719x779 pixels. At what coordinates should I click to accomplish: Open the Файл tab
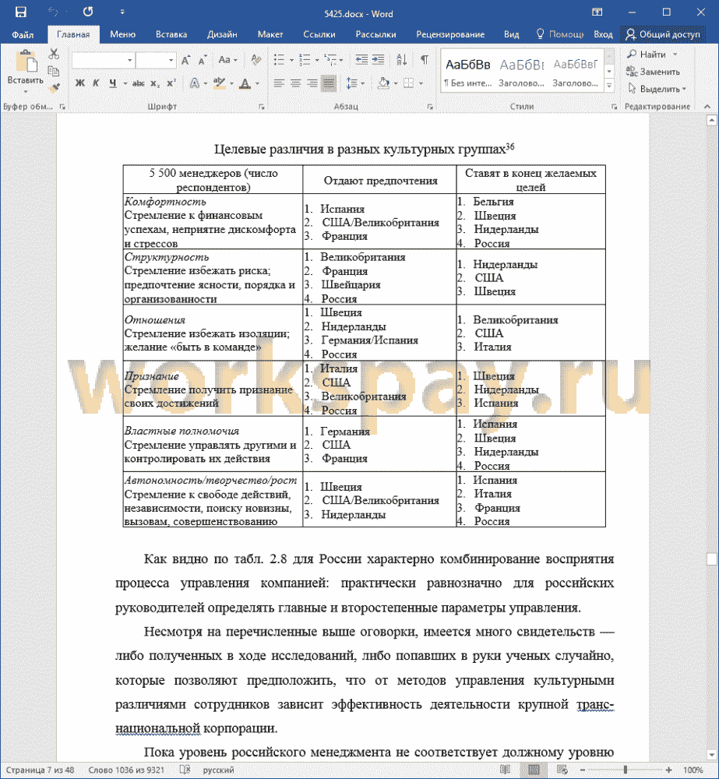tap(23, 34)
